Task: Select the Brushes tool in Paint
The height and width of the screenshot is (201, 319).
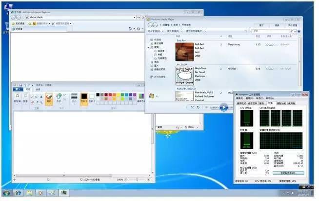Action: [x=49, y=99]
